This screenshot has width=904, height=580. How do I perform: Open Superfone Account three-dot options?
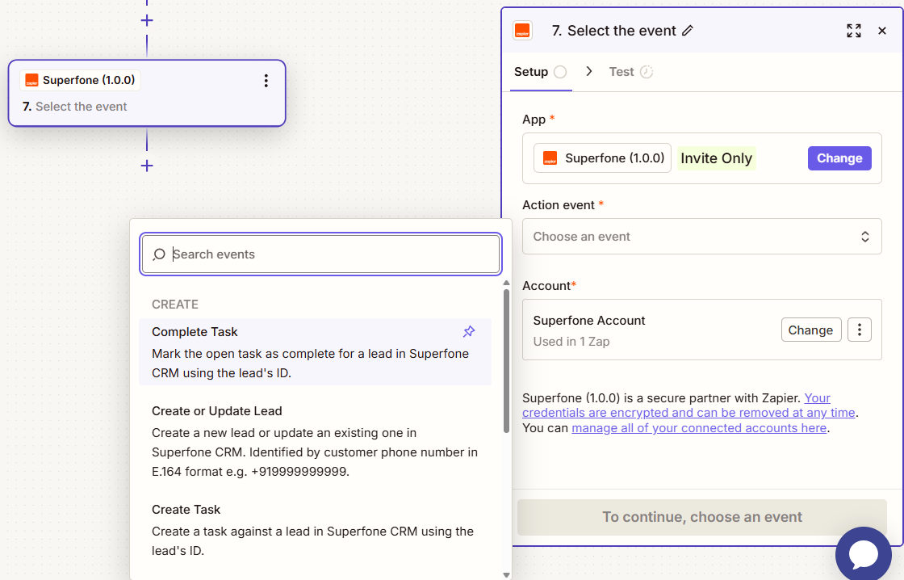click(x=859, y=330)
